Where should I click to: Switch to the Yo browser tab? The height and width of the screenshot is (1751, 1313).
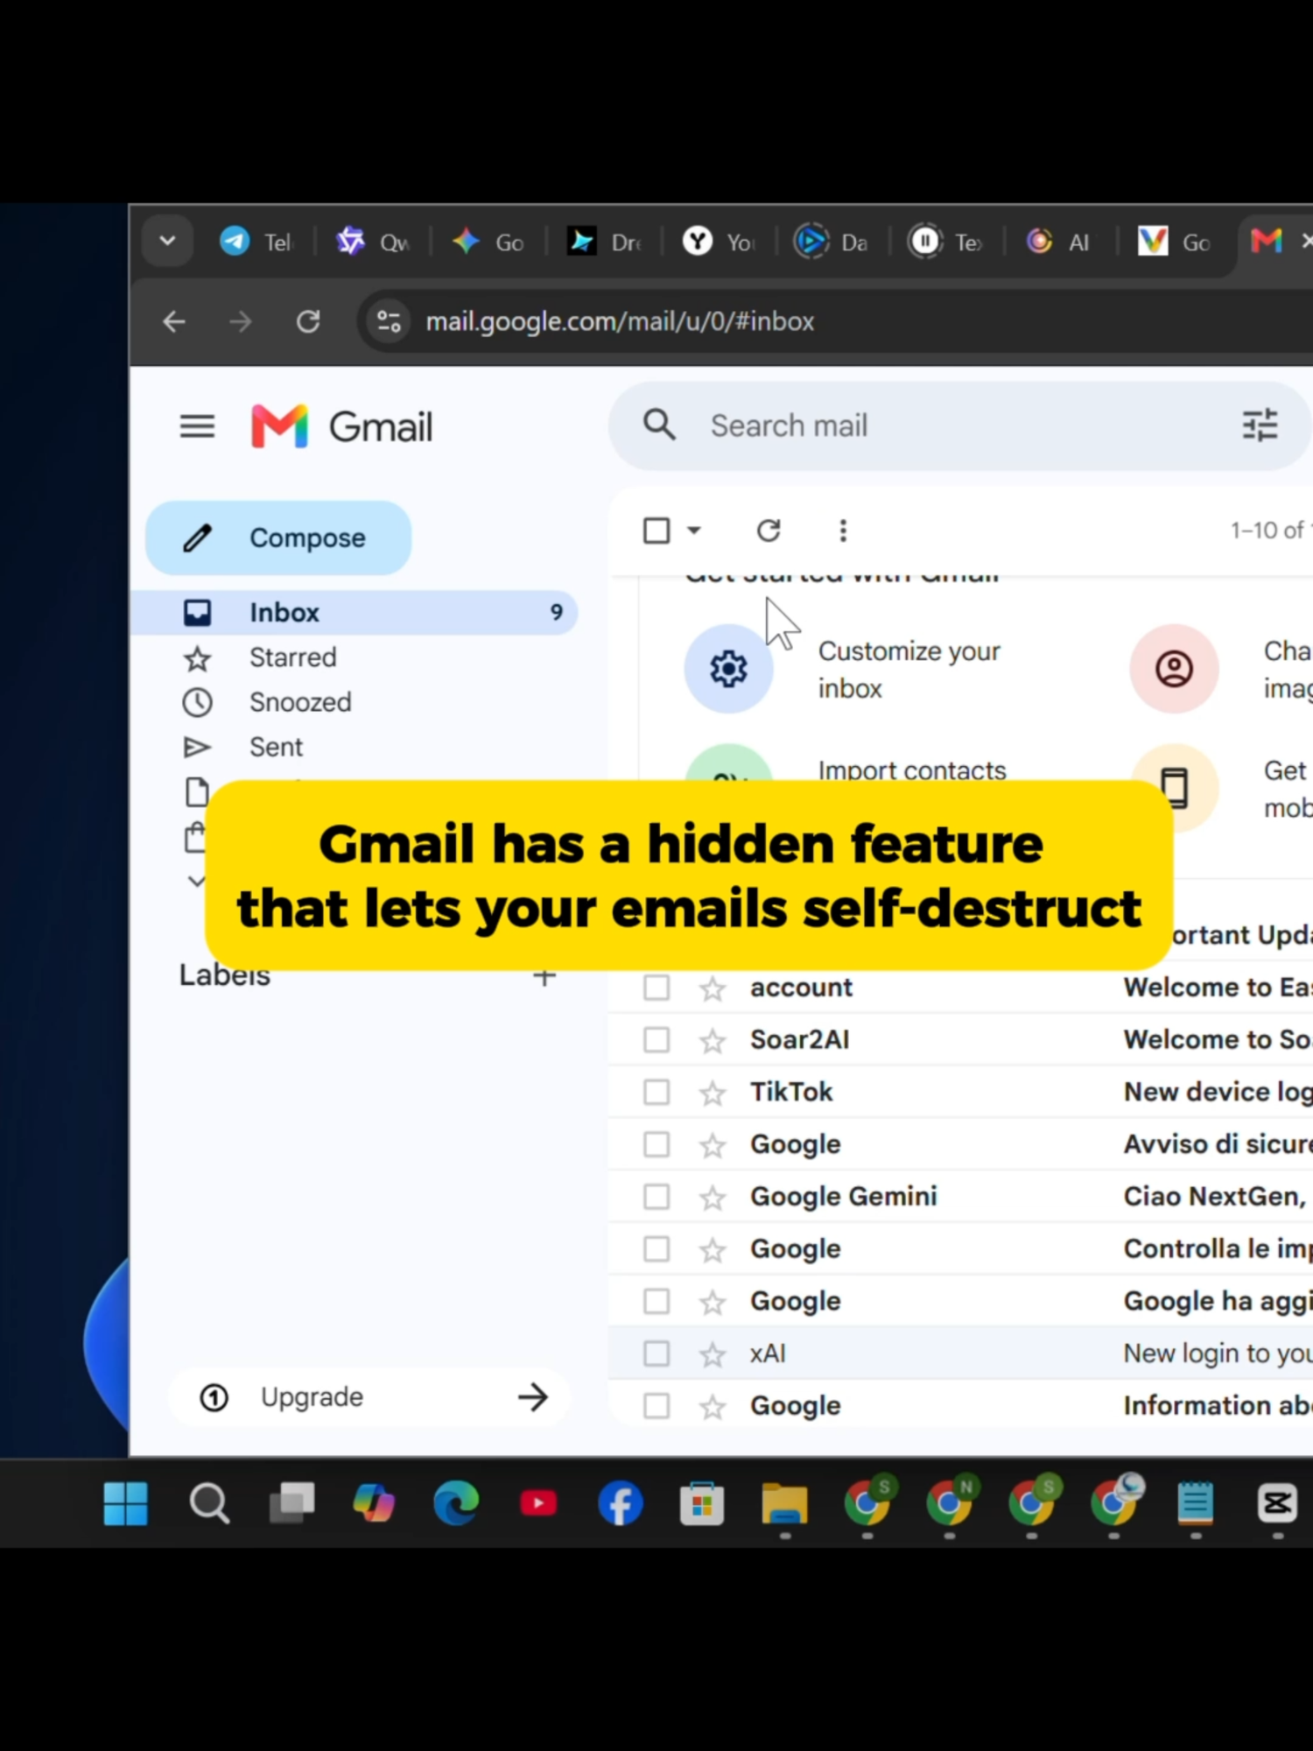coord(719,242)
